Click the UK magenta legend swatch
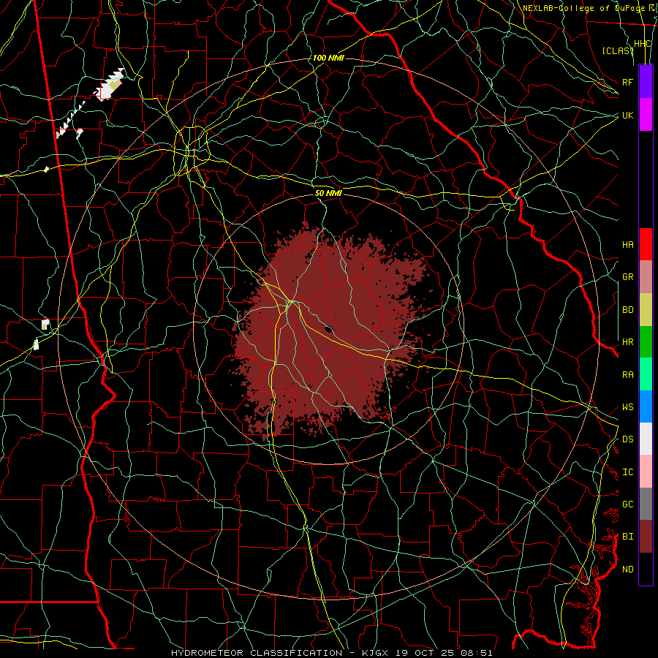The image size is (658, 658). pos(646,115)
